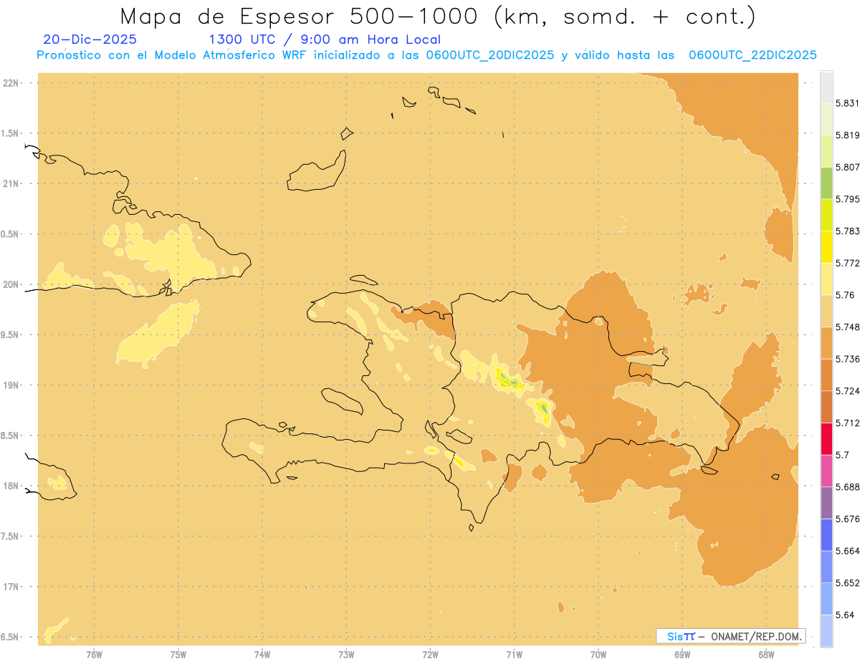The width and height of the screenshot is (860, 664).
Task: Click the colorbar value 5.831
Action: pos(848,103)
